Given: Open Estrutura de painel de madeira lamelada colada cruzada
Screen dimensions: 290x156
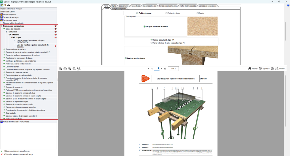Looking at the screenshot, I should pyautogui.click(x=28, y=52).
